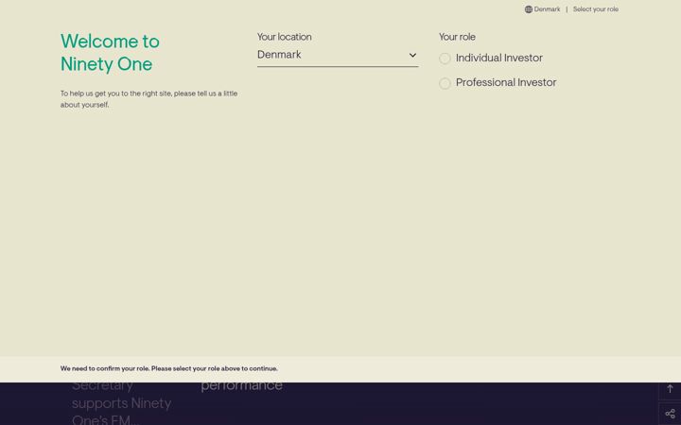This screenshot has width=681, height=425.
Task: Click the Welcome to Ninety One heading
Action: point(110,53)
